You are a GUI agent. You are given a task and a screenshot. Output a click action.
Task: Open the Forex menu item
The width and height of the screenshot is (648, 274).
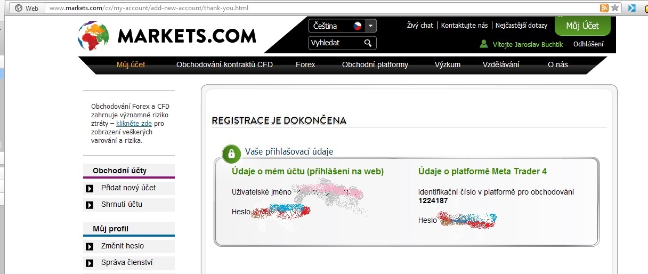pos(305,65)
